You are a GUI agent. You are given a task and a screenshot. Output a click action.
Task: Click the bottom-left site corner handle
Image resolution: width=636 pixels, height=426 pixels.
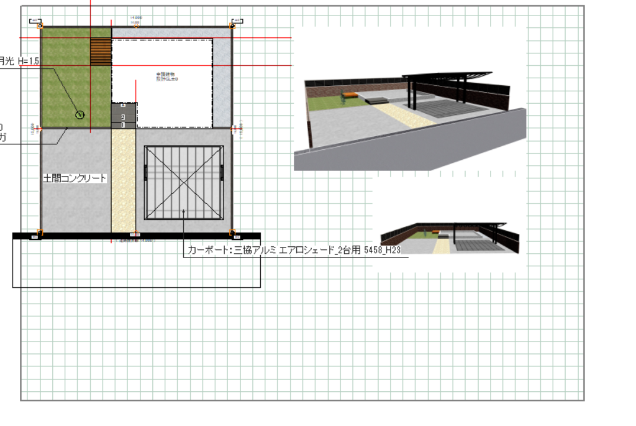pos(40,233)
